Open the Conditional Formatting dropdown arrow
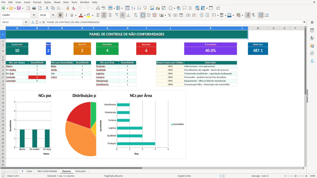Image resolution: width=317 pixels, height=178 pixels. tap(242, 15)
